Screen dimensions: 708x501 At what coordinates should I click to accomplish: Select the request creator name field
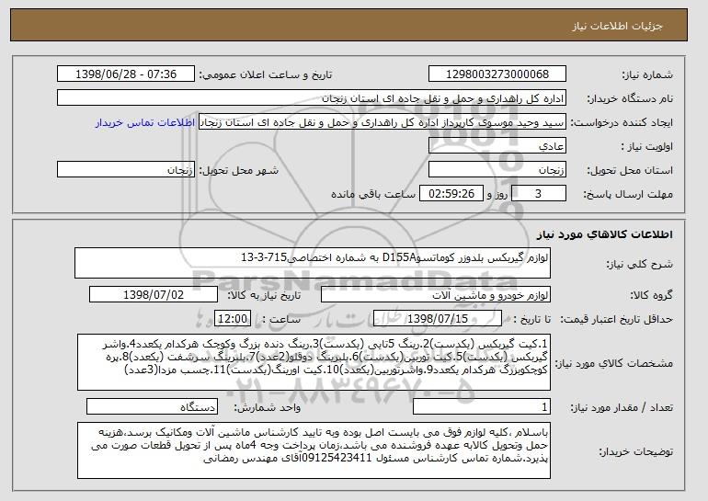point(383,122)
